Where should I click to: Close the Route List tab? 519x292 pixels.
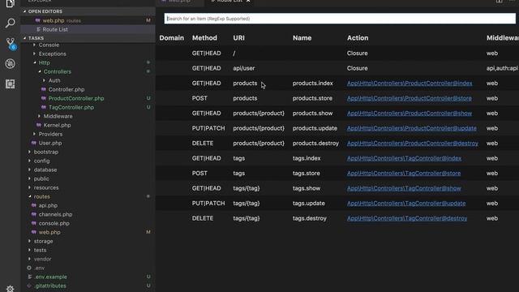click(x=248, y=1)
